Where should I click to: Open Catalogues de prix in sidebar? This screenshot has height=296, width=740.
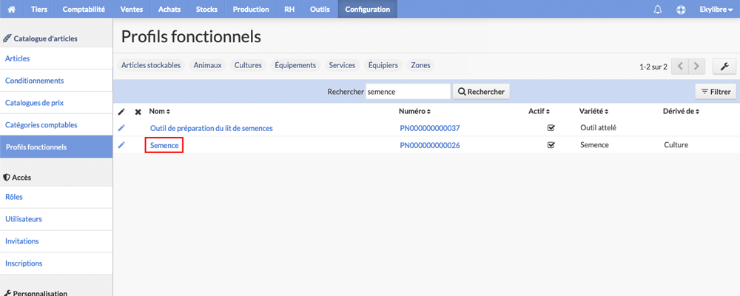[56, 102]
